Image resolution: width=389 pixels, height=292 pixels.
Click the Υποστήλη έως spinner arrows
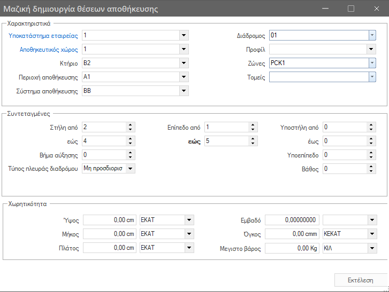(371, 141)
